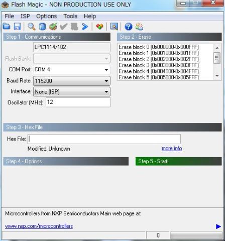This screenshot has width=225, height=241.
Task: Click the progress bar at bottom right
Action: (x=196, y=235)
